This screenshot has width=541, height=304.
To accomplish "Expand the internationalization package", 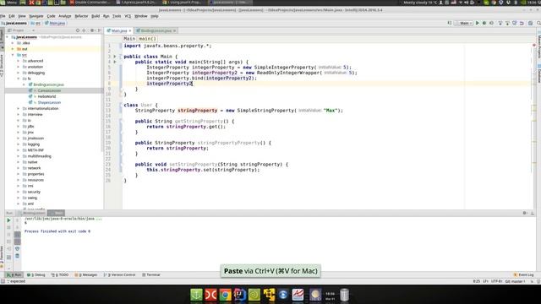I will pyautogui.click(x=19, y=108).
